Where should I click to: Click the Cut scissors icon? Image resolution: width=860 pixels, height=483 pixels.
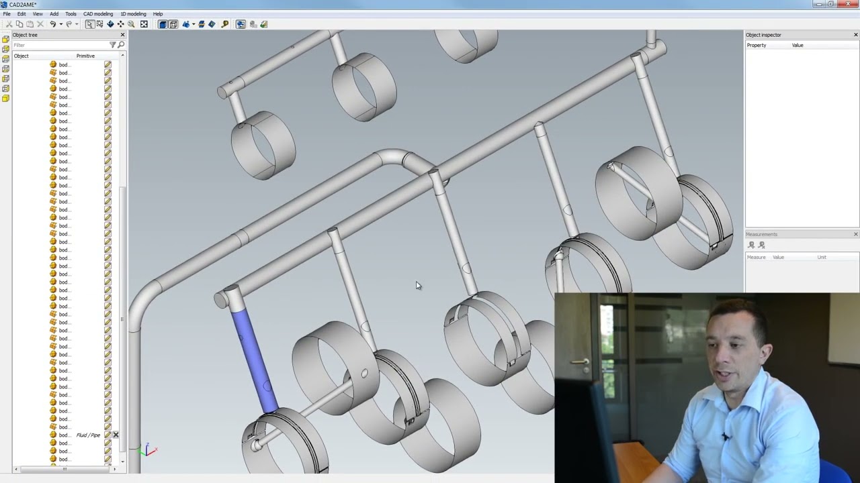click(9, 24)
